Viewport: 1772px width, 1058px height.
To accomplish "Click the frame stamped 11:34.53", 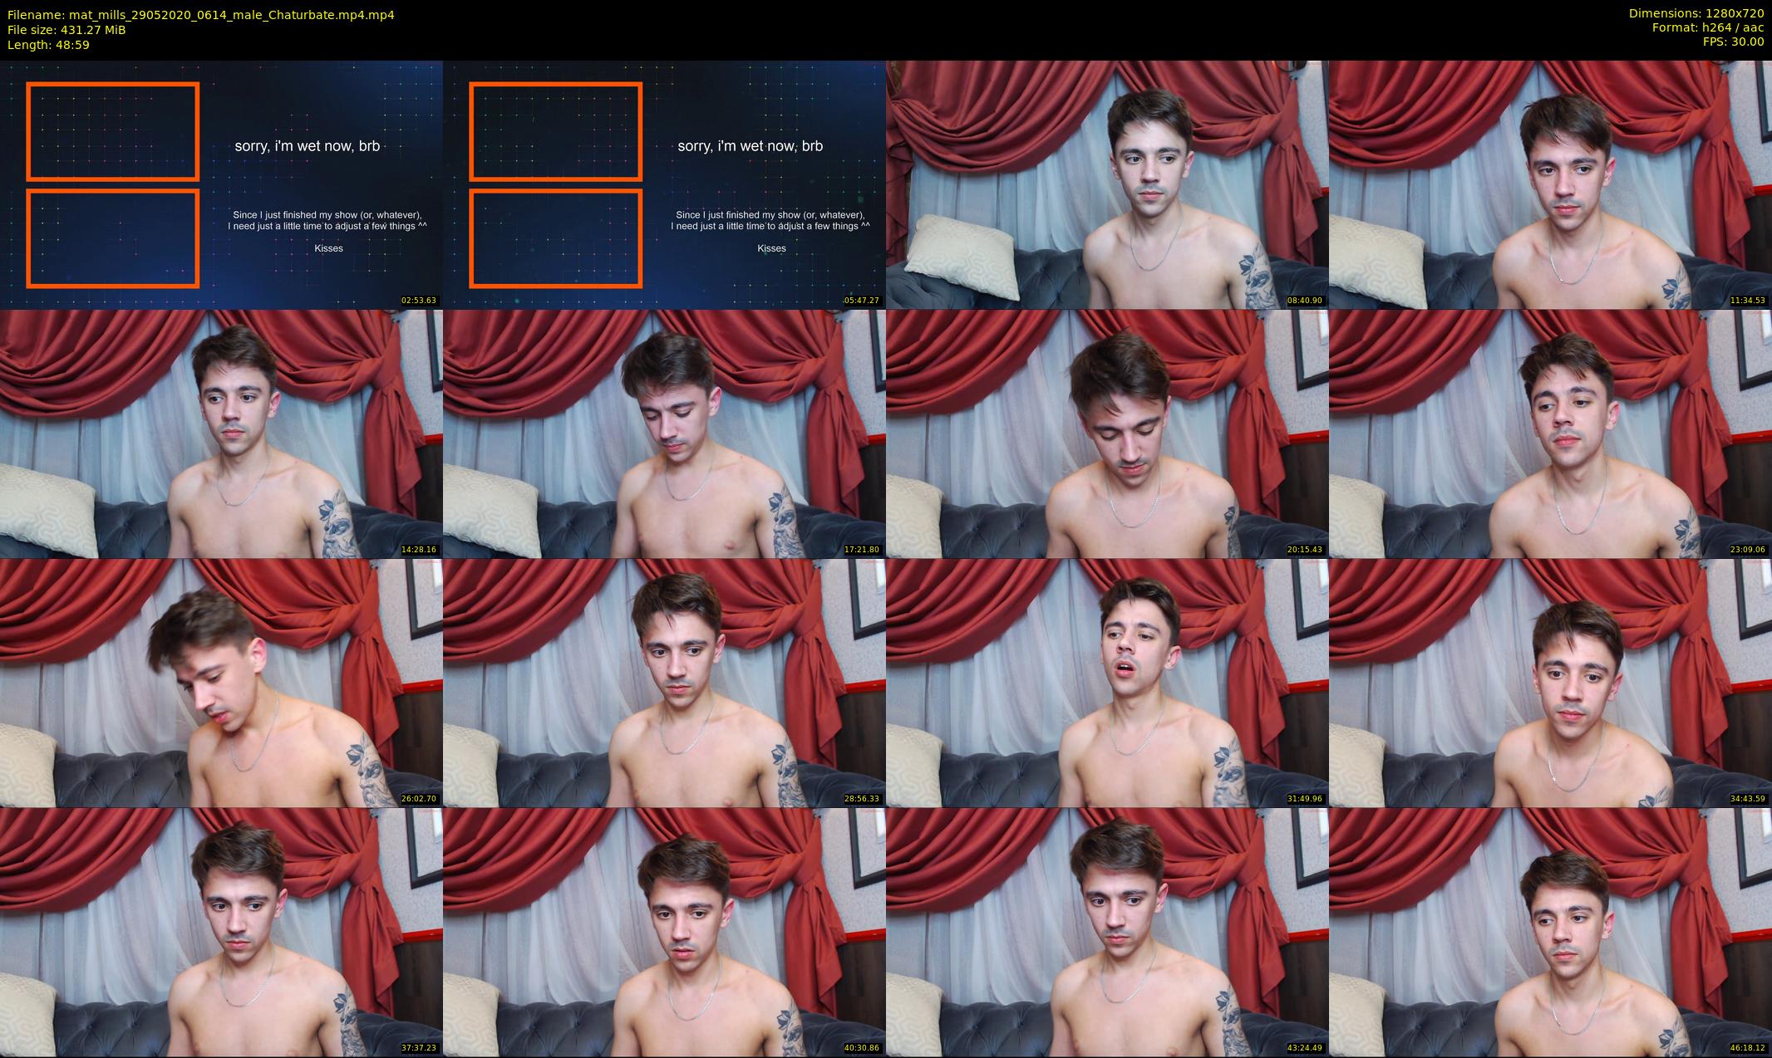I will click(x=1550, y=184).
